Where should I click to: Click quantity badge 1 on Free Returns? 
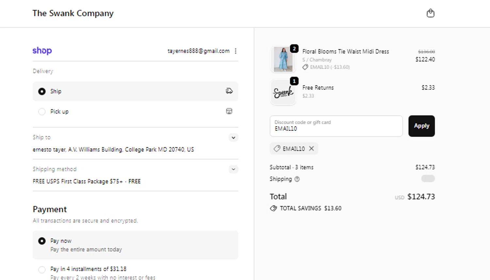[x=294, y=81]
